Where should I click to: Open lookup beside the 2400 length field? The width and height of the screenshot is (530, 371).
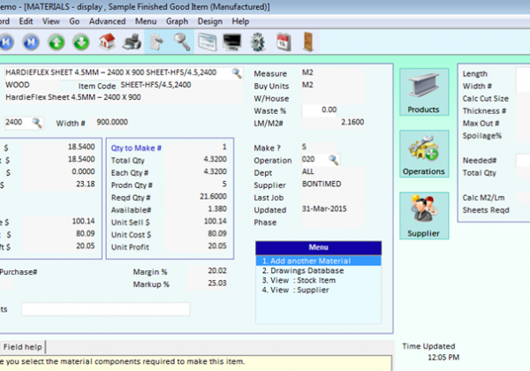click(x=37, y=123)
